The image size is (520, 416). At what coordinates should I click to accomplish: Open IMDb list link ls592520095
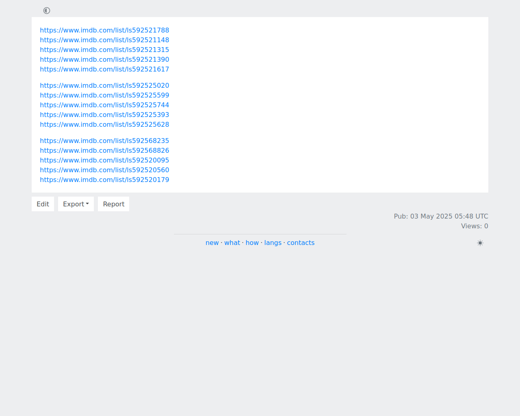coord(104,160)
